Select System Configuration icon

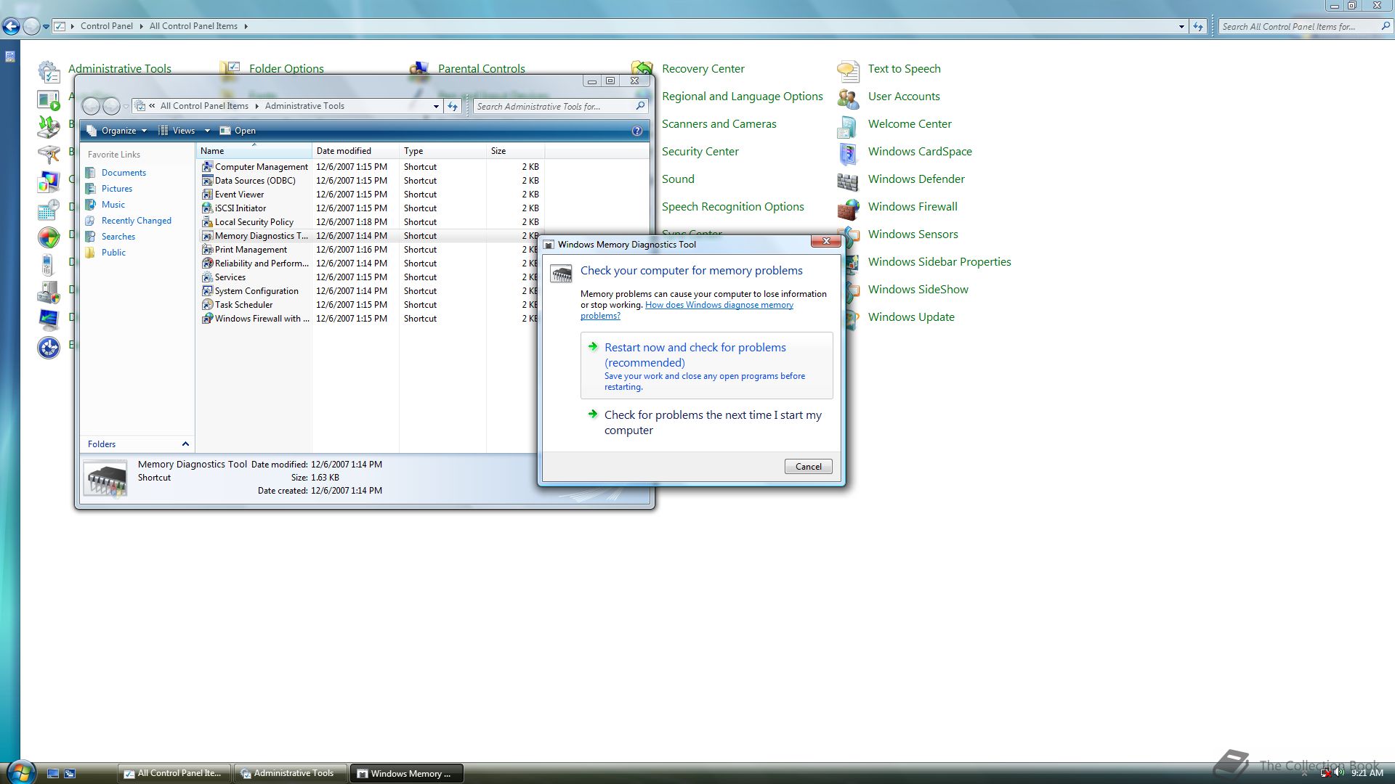207,291
